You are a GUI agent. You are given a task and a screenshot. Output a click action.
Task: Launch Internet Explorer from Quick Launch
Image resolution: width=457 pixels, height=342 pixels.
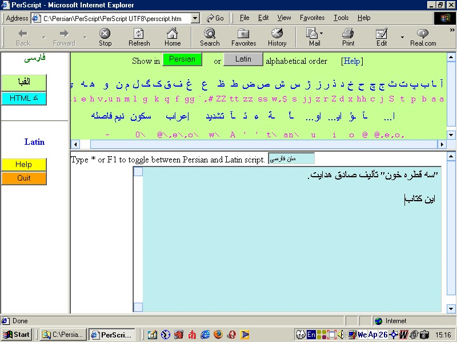tap(205, 335)
